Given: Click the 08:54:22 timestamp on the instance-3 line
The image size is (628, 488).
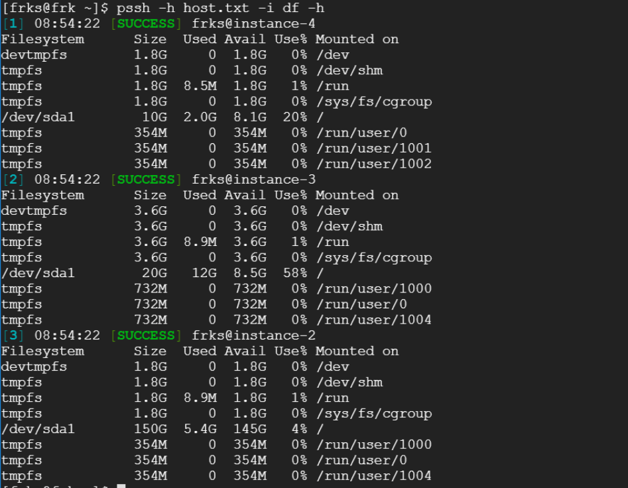Looking at the screenshot, I should tap(67, 179).
